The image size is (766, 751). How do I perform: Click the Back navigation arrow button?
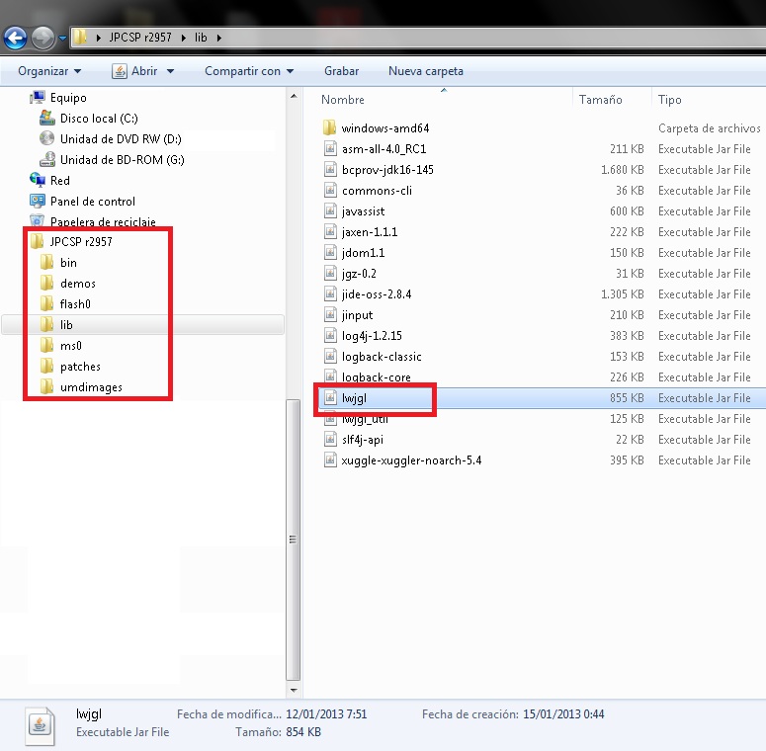click(x=16, y=39)
